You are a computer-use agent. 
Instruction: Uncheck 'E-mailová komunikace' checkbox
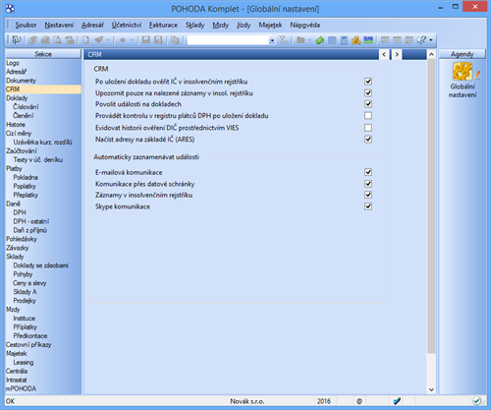(368, 172)
